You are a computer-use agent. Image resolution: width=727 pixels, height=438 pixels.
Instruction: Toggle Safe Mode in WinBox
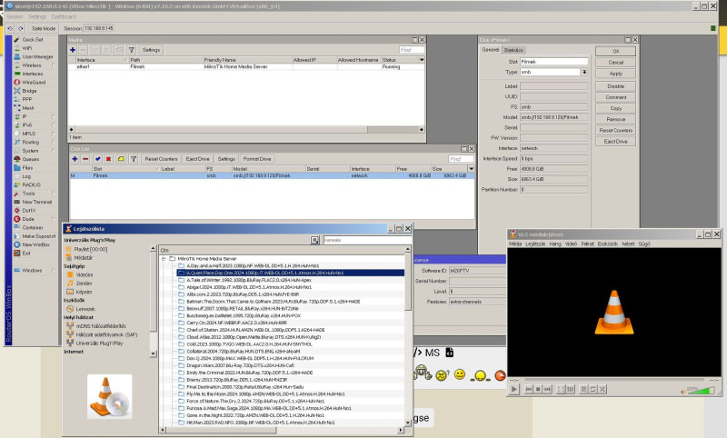point(43,29)
